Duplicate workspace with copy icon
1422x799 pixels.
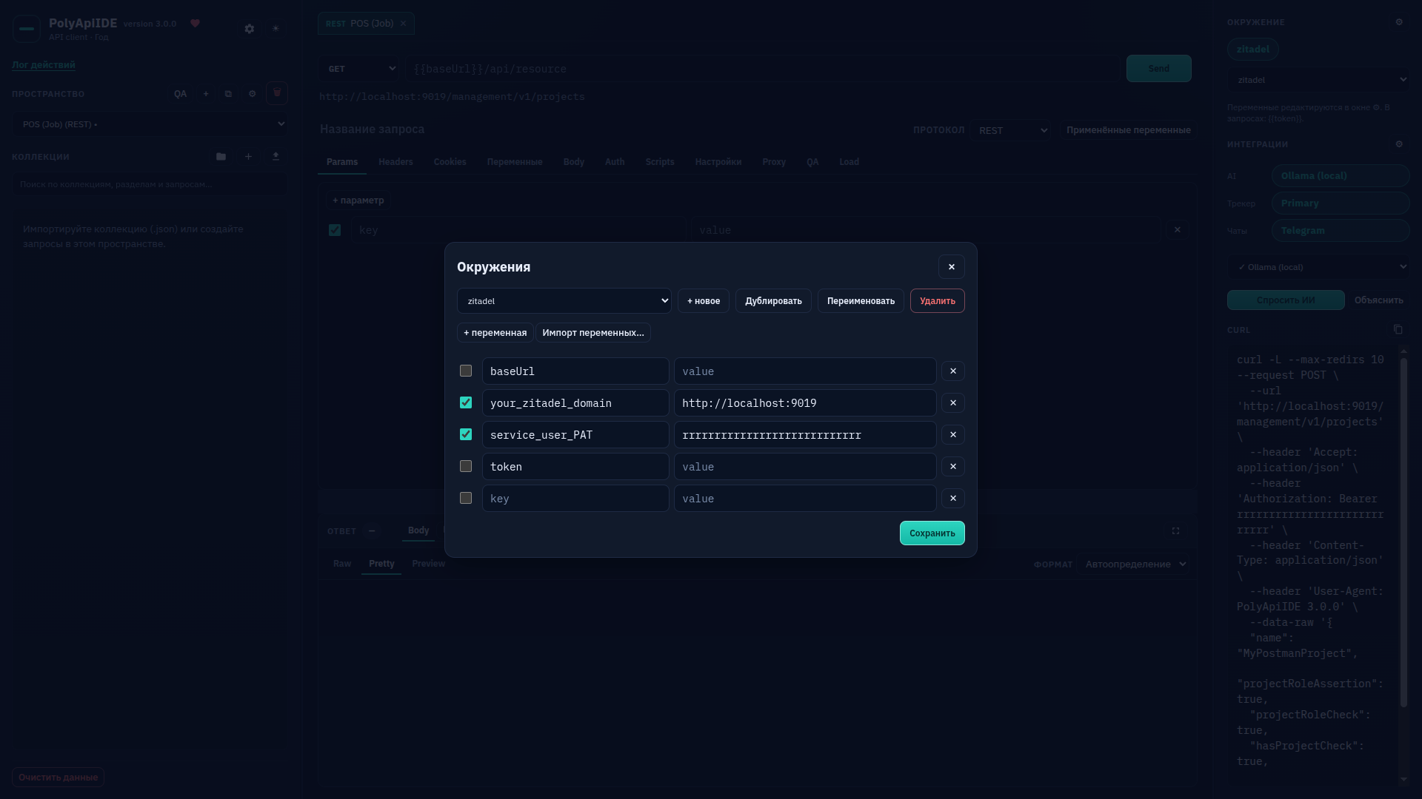coord(228,94)
